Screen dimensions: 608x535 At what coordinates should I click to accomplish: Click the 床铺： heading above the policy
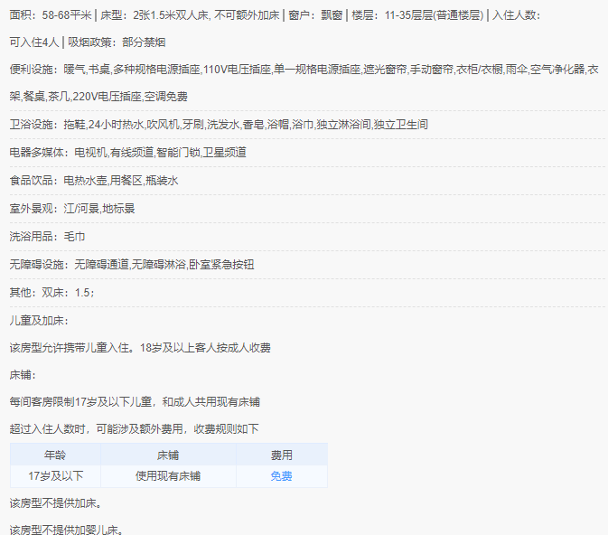[23, 375]
